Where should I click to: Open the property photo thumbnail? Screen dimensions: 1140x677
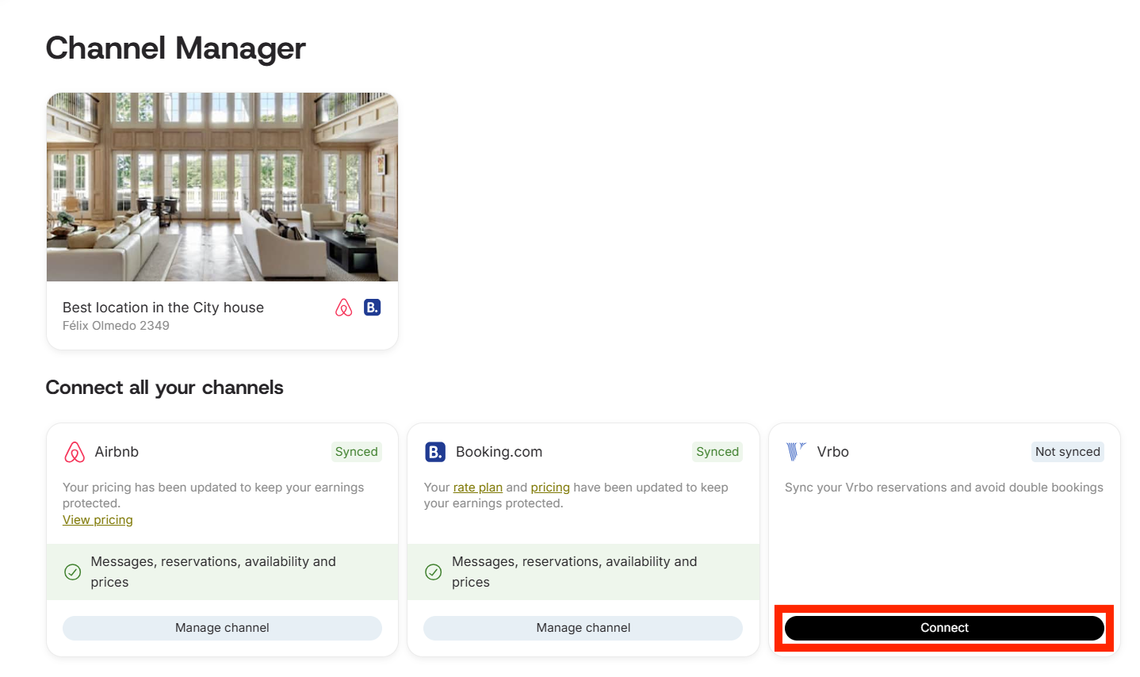click(x=222, y=187)
